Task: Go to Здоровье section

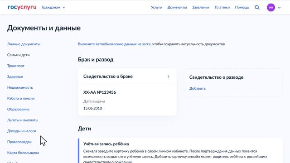Action: [x=15, y=77]
